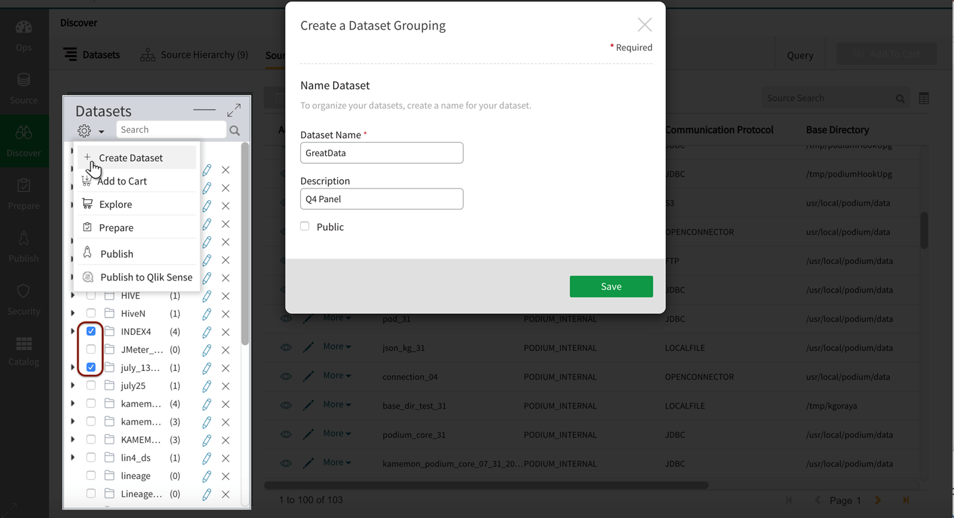Expand the Datasets panel to full size
The width and height of the screenshot is (954, 518).
234,110
